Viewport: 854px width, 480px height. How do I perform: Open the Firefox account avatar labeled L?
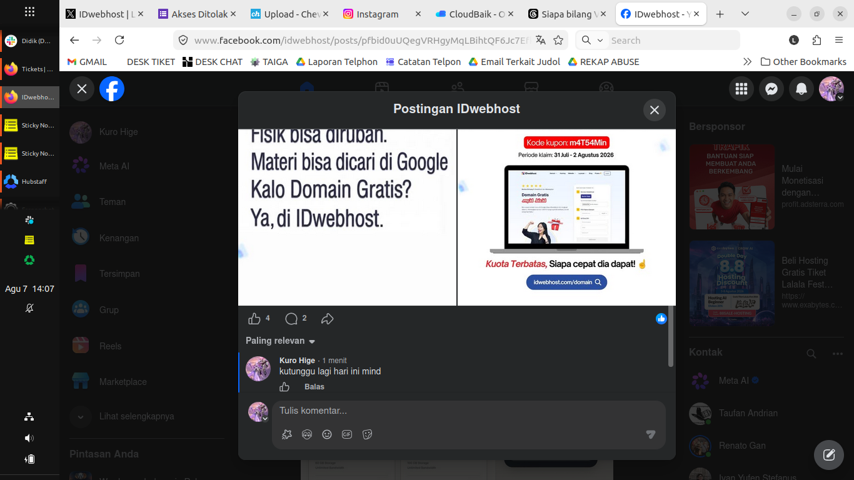[x=794, y=40]
